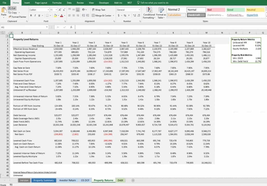Open the Debt sheet tab
This screenshot has width=267, height=186.
point(120,180)
